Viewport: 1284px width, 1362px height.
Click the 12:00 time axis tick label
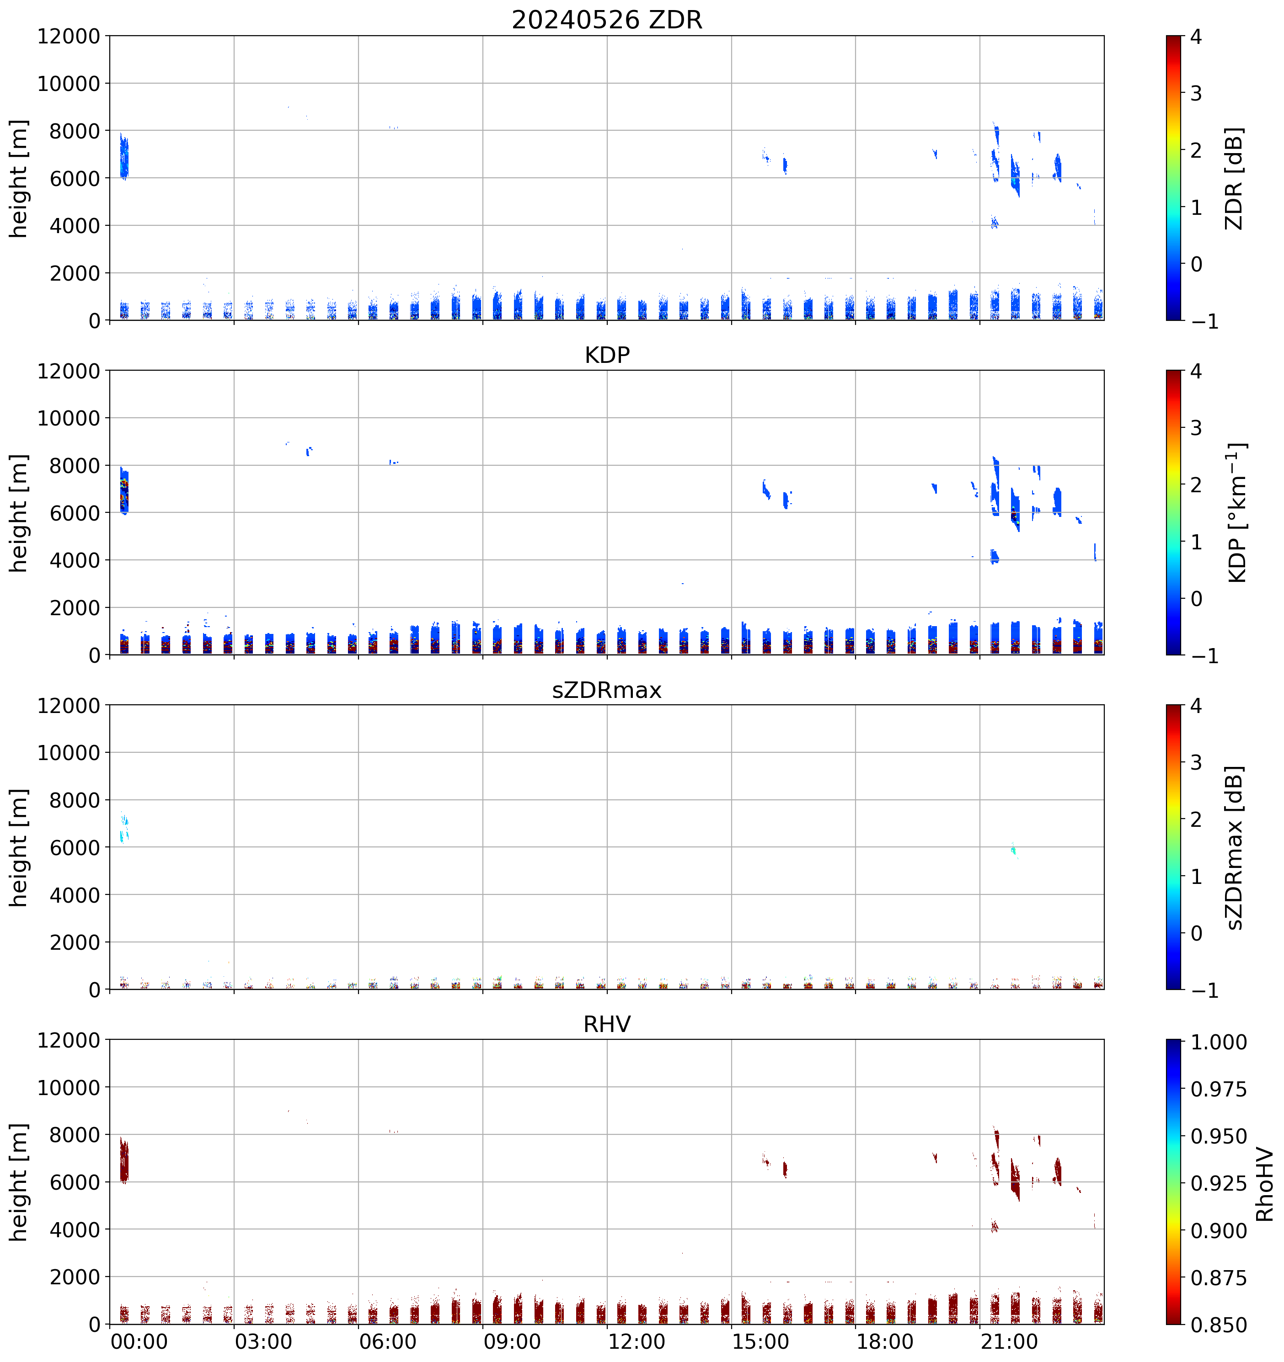coord(636,1341)
